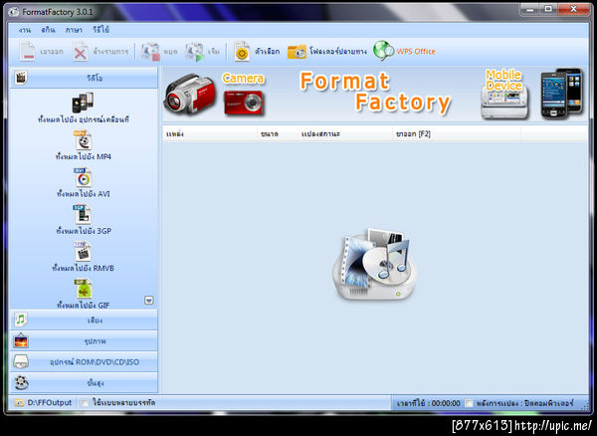The width and height of the screenshot is (597, 436).
Task: Click the Output Folder button label
Action: tap(338, 52)
